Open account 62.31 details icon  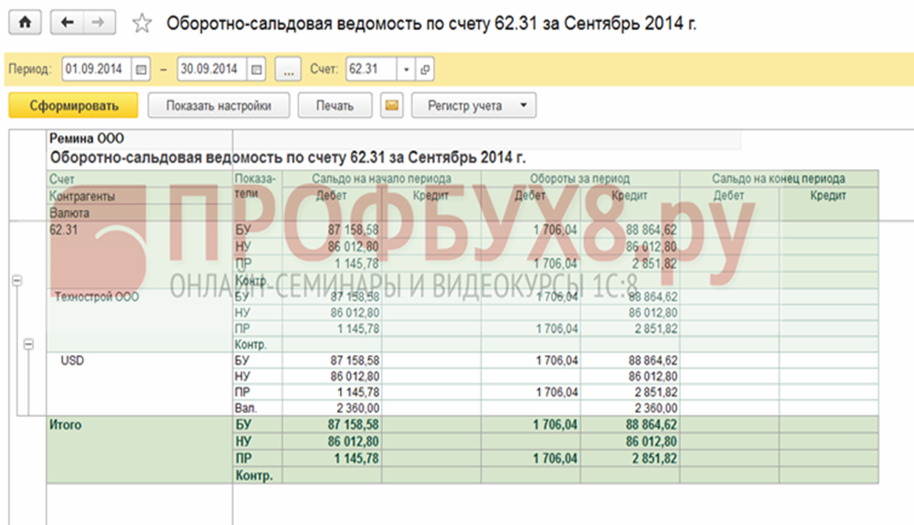pos(425,70)
